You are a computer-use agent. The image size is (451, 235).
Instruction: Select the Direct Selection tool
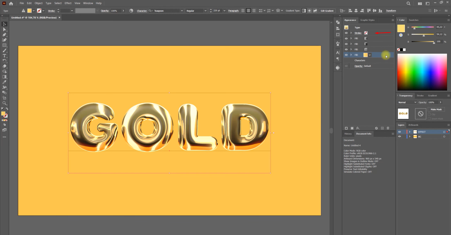pos(5,30)
